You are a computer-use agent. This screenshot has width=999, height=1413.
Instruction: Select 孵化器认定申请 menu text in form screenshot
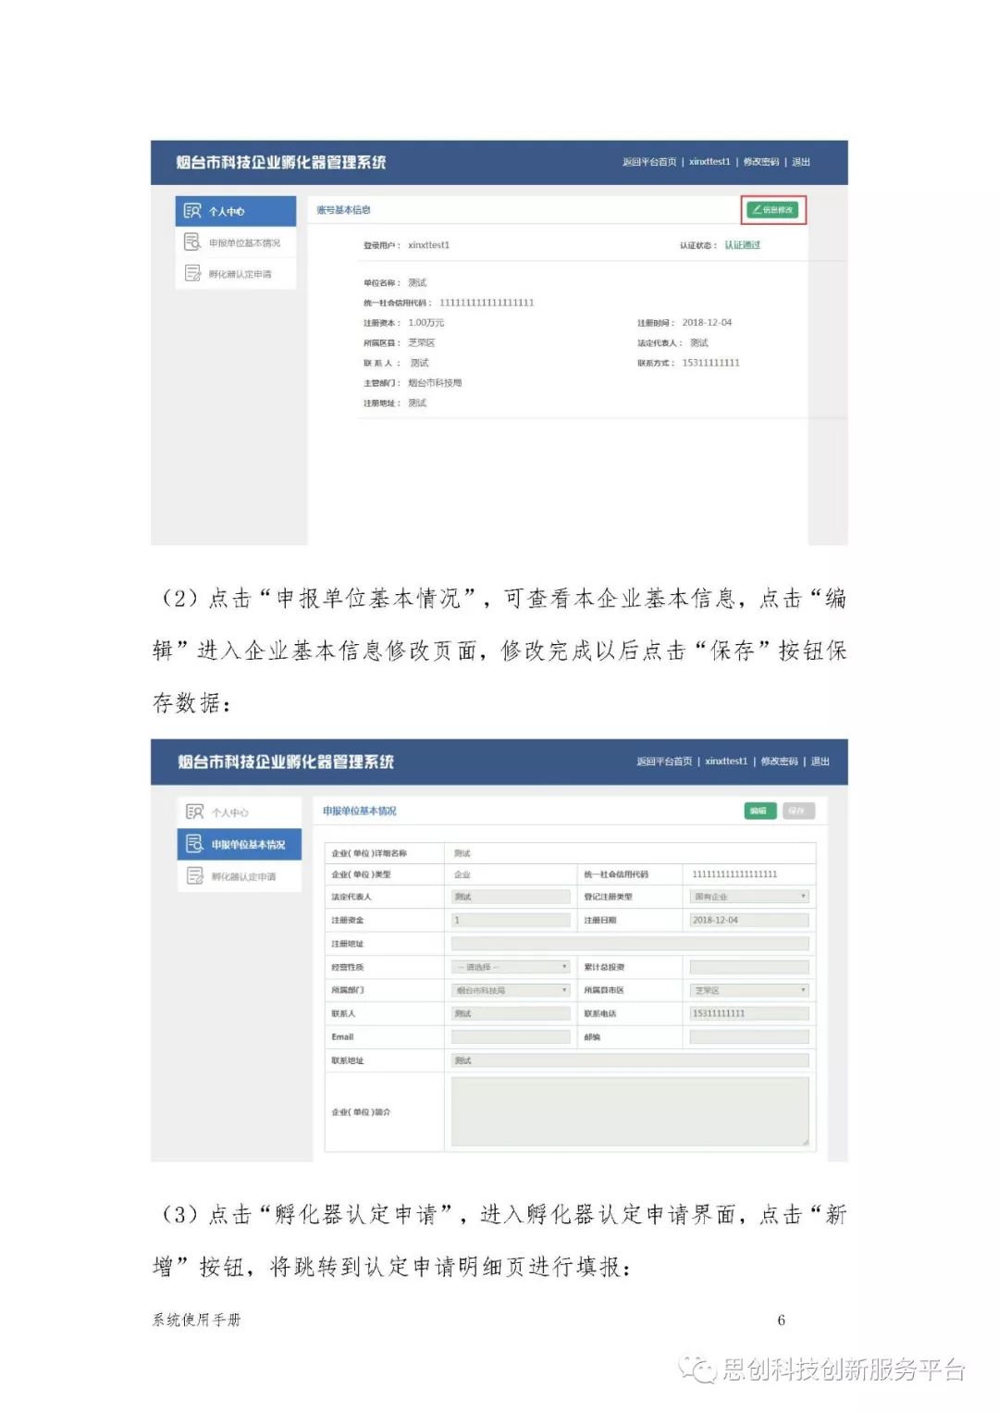[x=243, y=876]
